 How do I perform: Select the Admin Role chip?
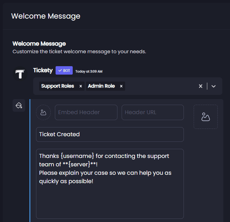pyautogui.click(x=101, y=86)
